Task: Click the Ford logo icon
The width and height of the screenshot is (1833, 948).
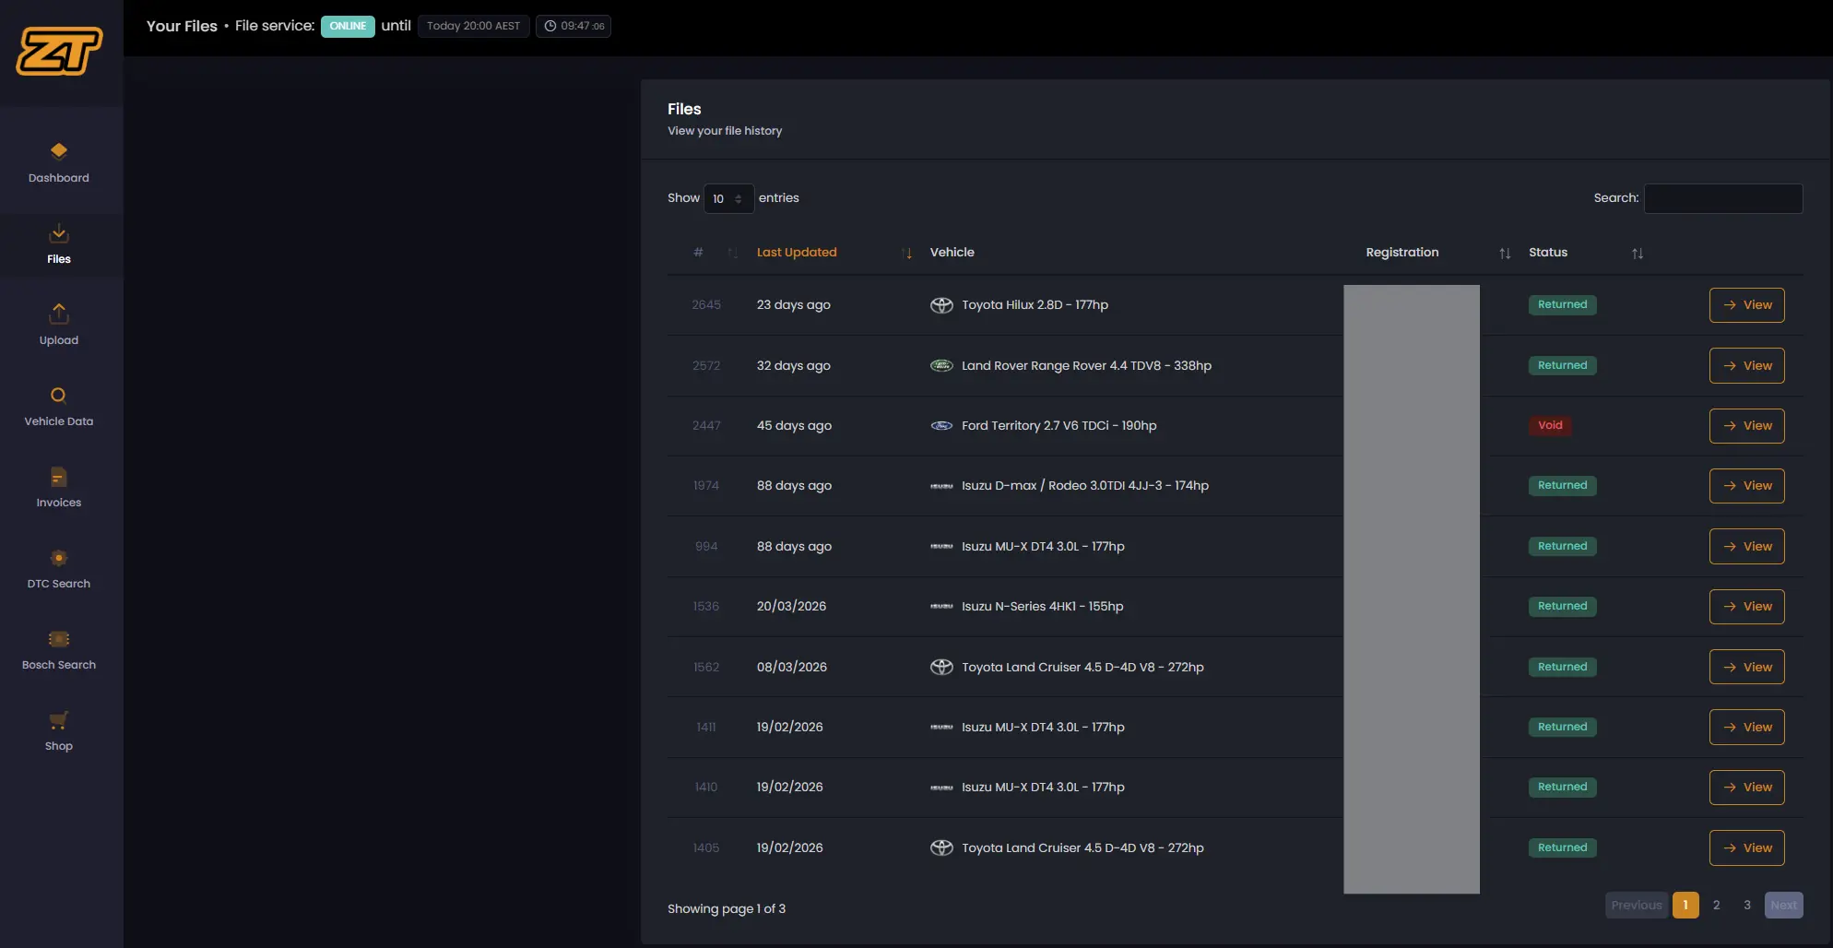Action: 941,426
